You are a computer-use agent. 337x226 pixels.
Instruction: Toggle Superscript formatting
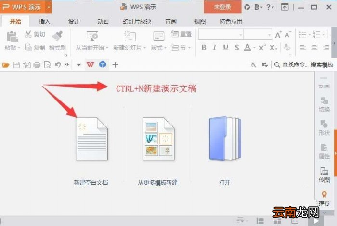pyautogui.click(x=262, y=47)
